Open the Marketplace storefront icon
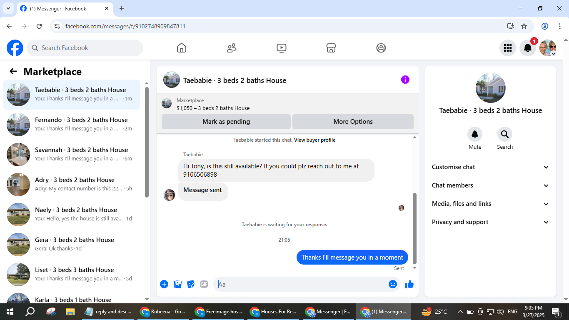 331,48
